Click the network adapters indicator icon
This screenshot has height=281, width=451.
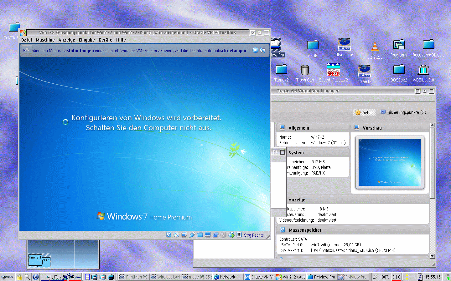click(x=184, y=235)
